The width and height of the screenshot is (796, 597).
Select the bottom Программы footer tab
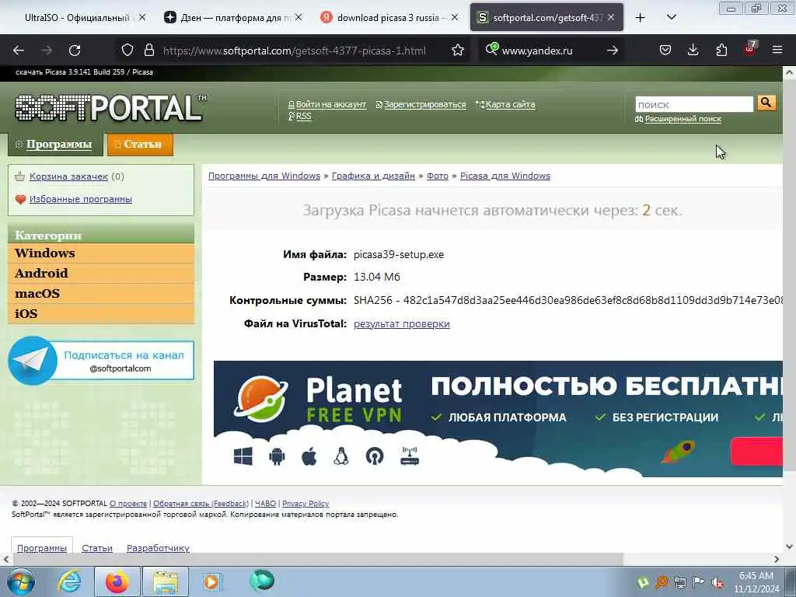click(42, 548)
